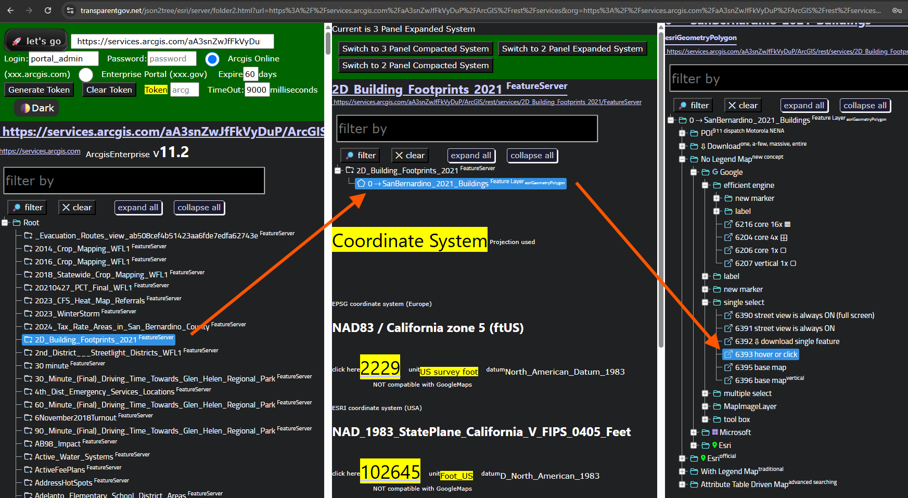This screenshot has height=498, width=908.
Task: Collapse the efficient engine folder
Action: tap(705, 185)
